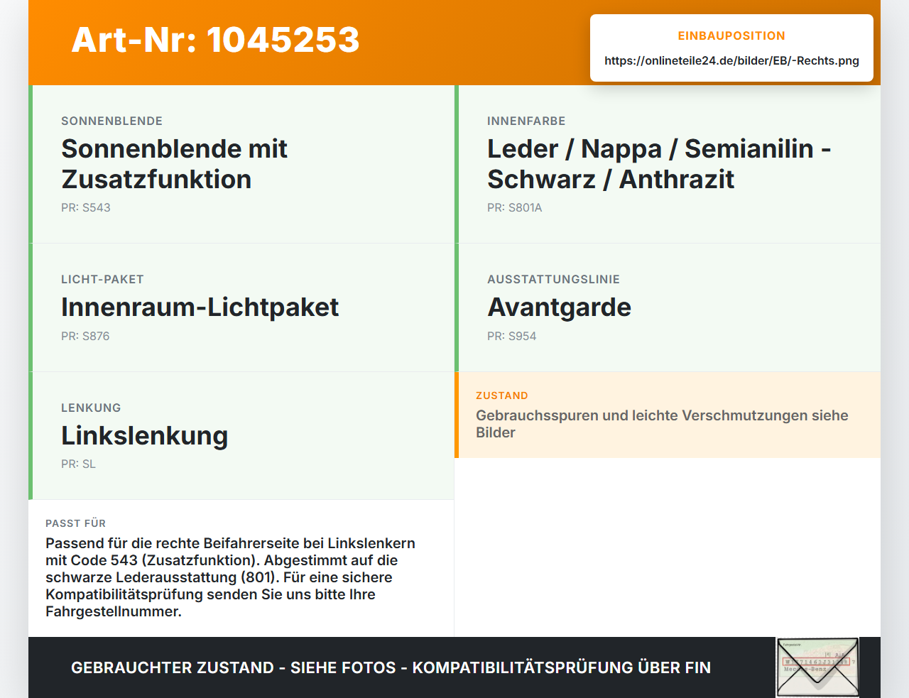The height and width of the screenshot is (698, 909).
Task: Click the EINBAUPOSITION label
Action: click(x=731, y=36)
